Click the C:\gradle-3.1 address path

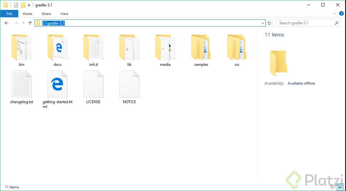pyautogui.click(x=54, y=23)
